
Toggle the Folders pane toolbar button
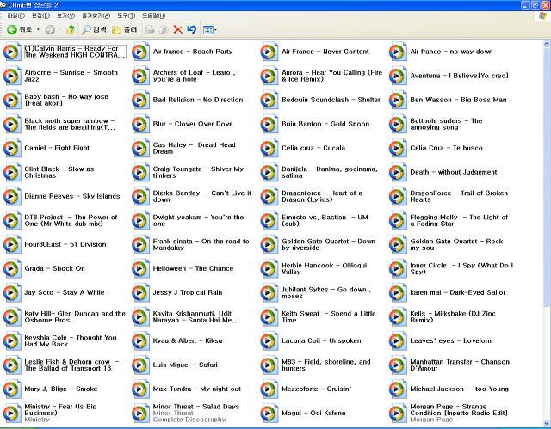click(x=124, y=30)
